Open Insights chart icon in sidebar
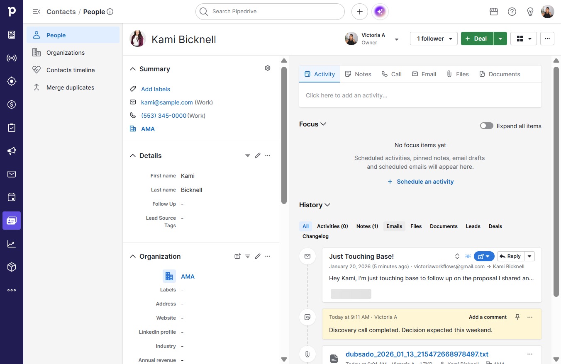The width and height of the screenshot is (561, 364). 12,244
